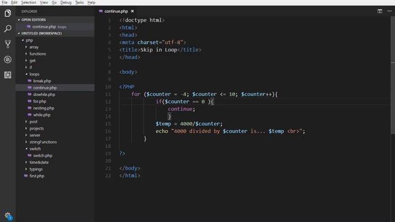395x222 pixels.
Task: Close the continue.php editor tab
Action: pyautogui.click(x=132, y=11)
